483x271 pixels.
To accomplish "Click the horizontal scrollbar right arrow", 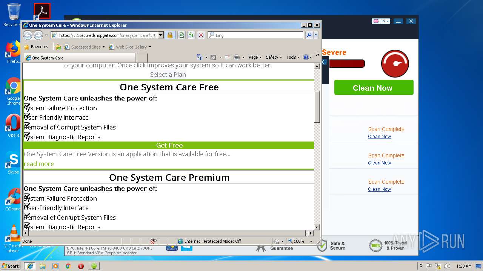I will (311, 233).
